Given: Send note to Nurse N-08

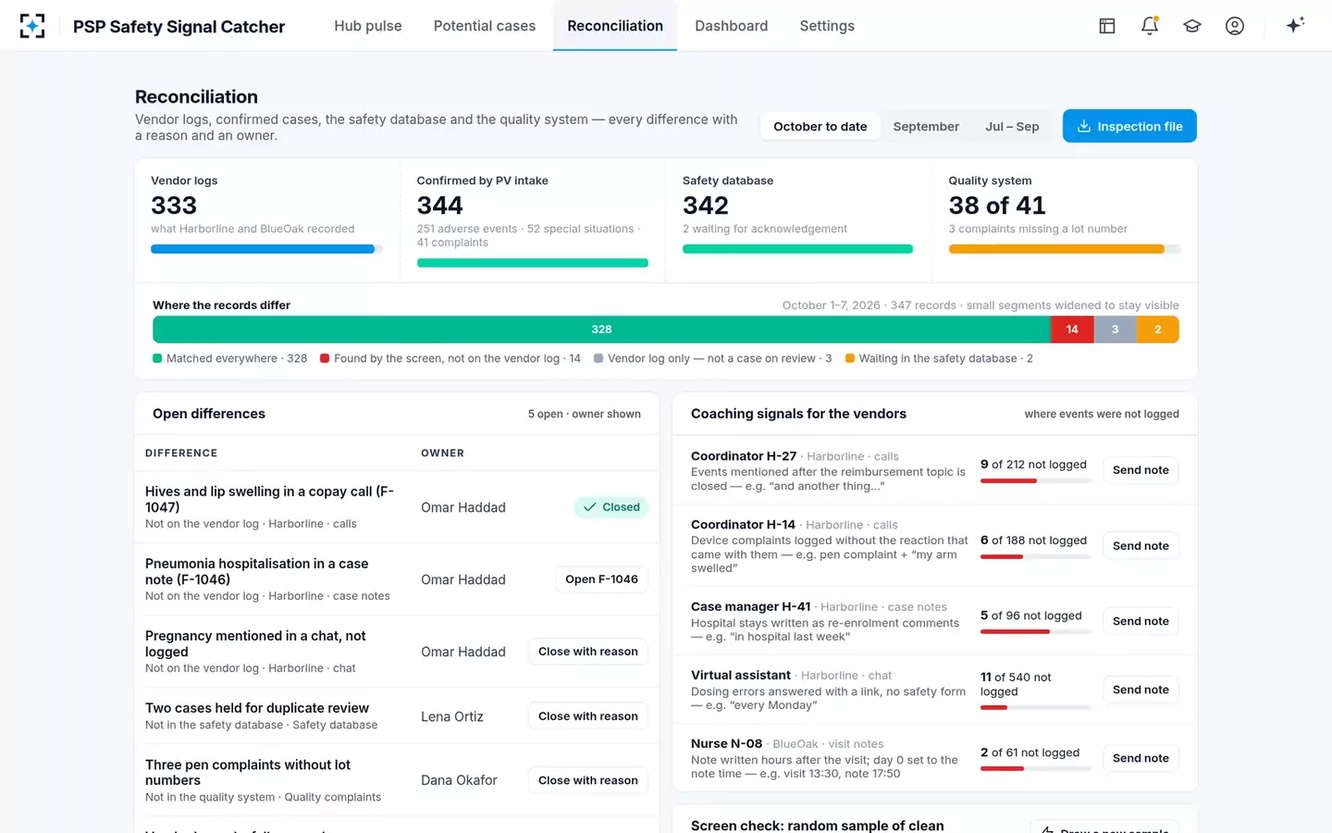Looking at the screenshot, I should 1141,758.
